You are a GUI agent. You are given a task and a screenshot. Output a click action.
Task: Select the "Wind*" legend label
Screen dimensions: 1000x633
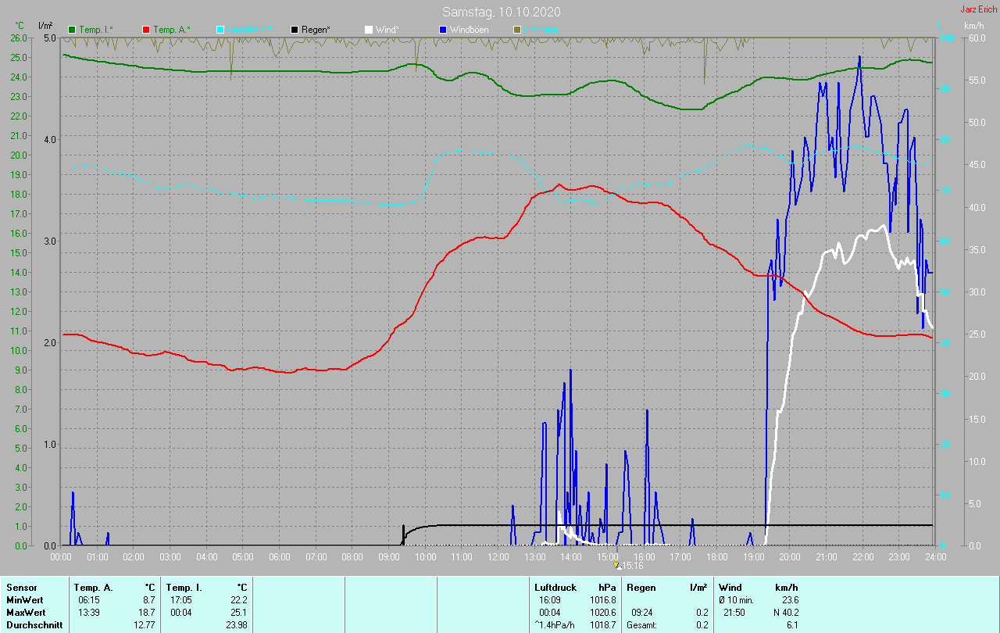pos(387,30)
